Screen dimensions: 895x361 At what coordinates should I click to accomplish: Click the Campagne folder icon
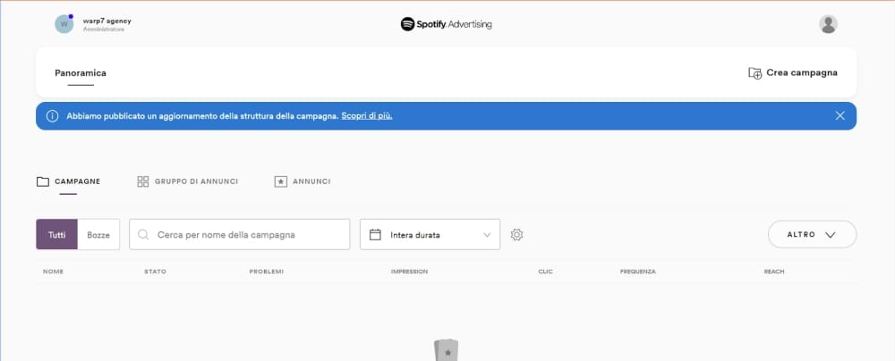(x=43, y=181)
